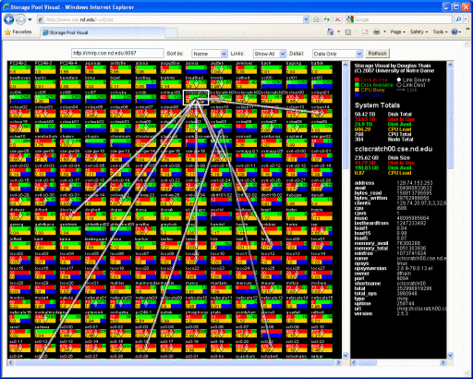Refresh page using green arrows icon

pos(326,19)
